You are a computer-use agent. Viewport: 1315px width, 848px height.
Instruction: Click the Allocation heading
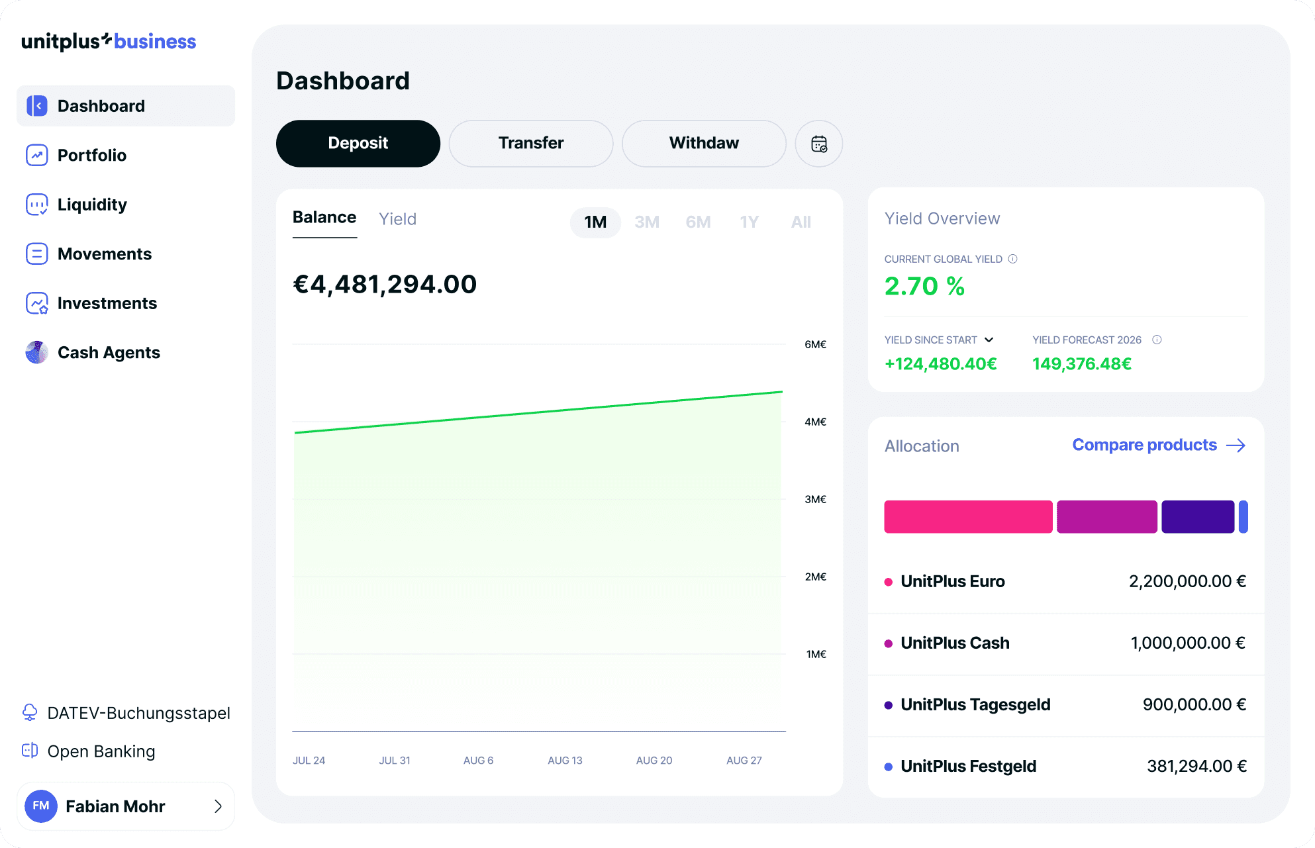pos(922,446)
